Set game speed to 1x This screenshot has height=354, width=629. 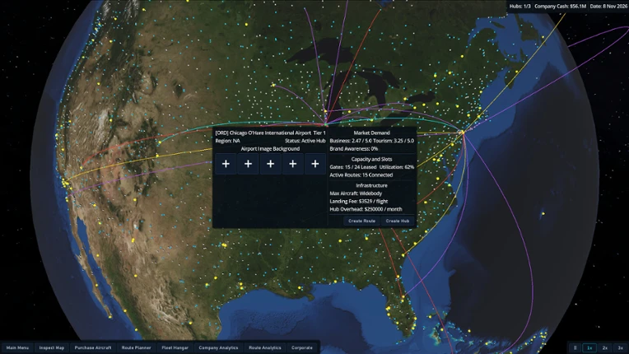pos(589,347)
